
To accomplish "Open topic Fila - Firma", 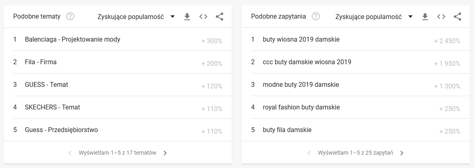I will [x=118, y=62].
